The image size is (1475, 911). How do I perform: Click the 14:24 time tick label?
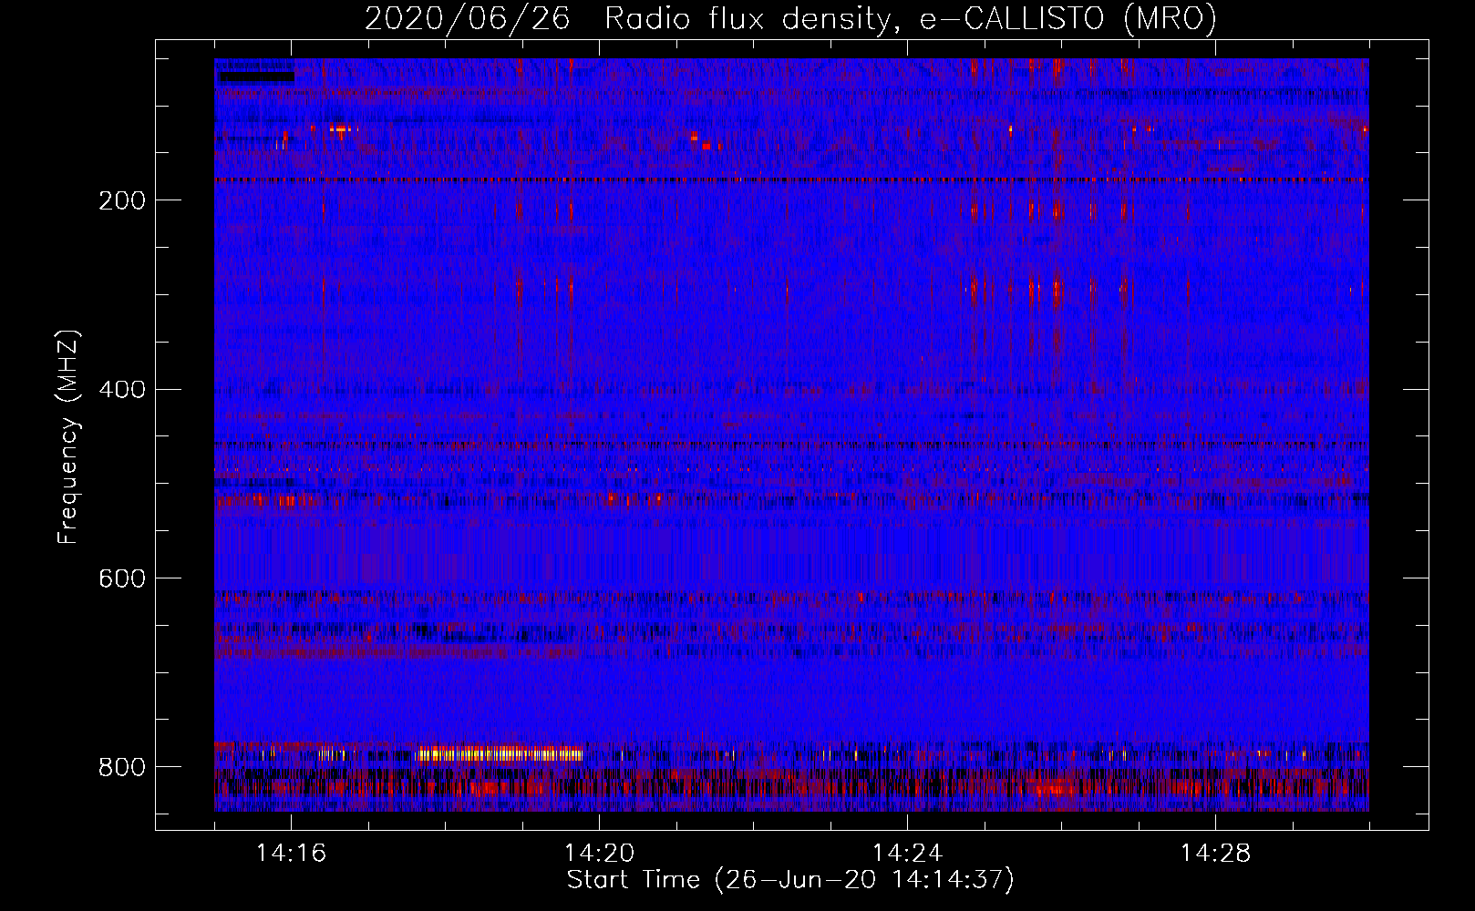coord(907,854)
